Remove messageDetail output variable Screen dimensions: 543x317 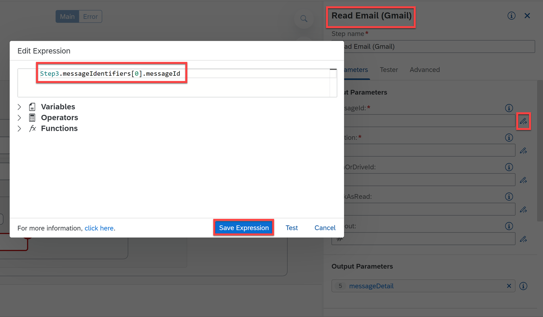(509, 286)
